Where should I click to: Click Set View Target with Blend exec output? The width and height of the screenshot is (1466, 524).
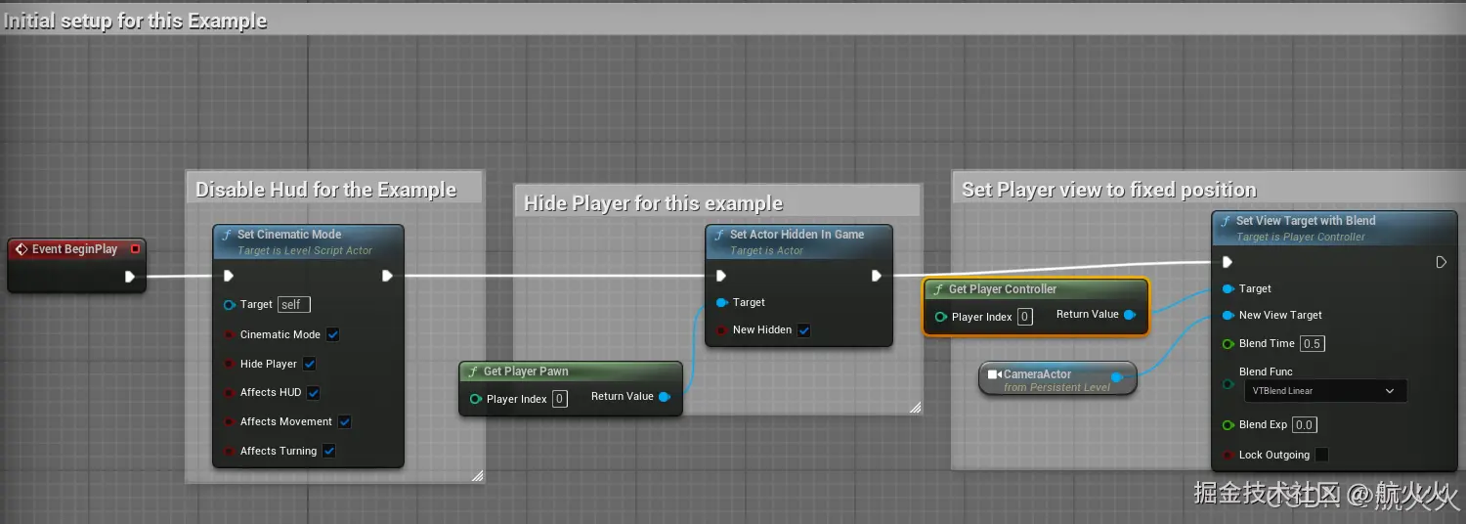1441,262
